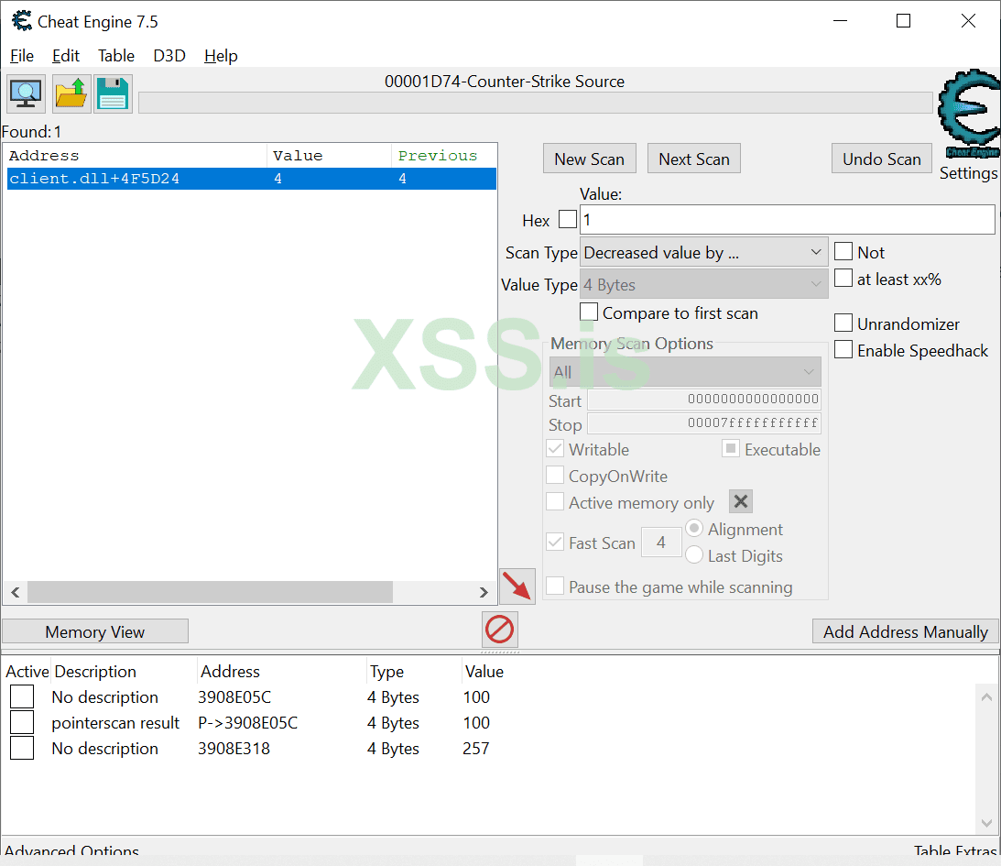Image resolution: width=1001 pixels, height=866 pixels.
Task: Click address list scroll up arrow
Action: coord(986,697)
